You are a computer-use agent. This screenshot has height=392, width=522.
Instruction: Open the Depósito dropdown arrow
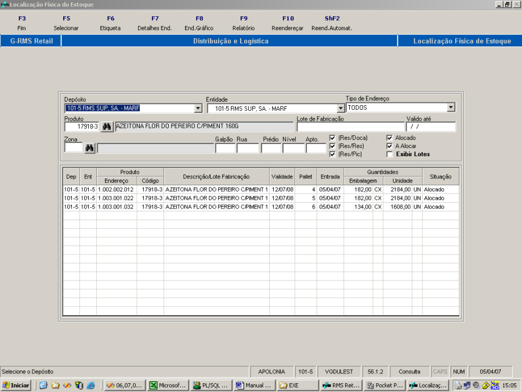[198, 108]
